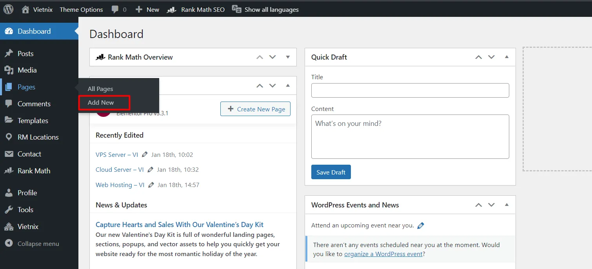
Task: Collapse the WordPress Events and News panel
Action: click(x=506, y=205)
